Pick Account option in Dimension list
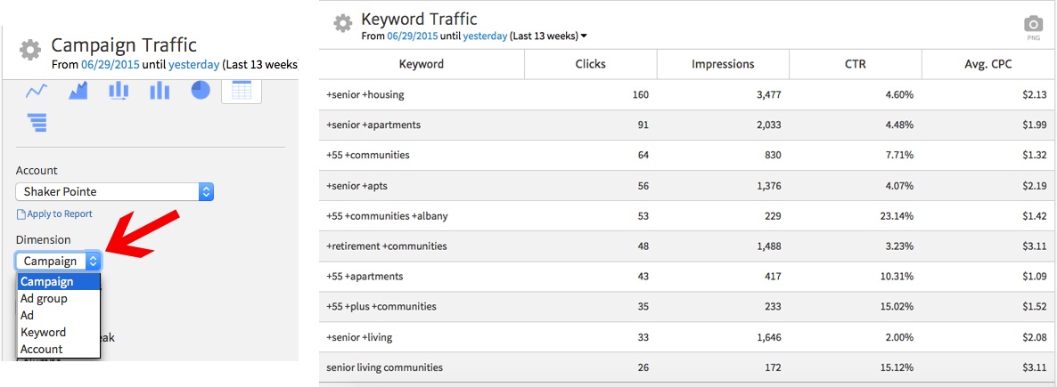The width and height of the screenshot is (1057, 387). point(41,349)
